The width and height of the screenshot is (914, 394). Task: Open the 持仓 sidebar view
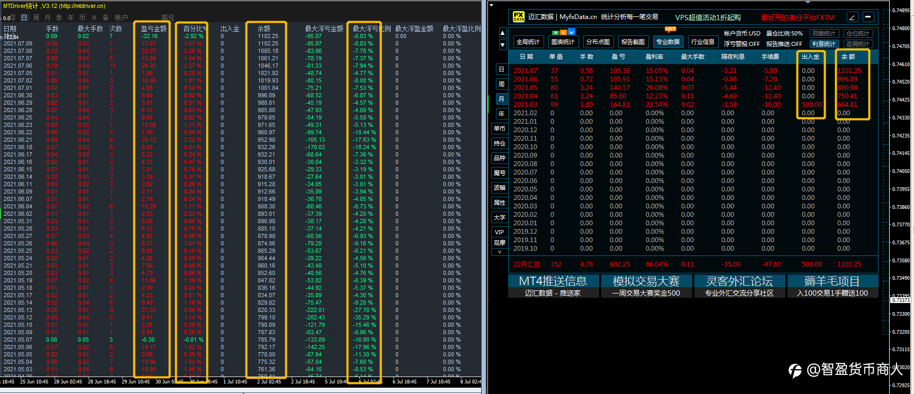click(x=500, y=143)
